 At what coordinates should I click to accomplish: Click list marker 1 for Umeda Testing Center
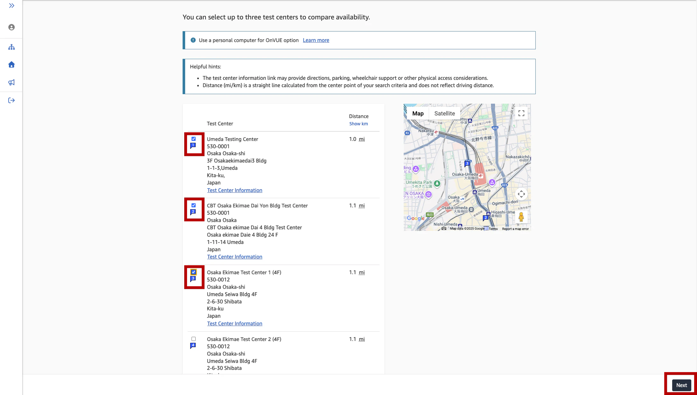point(193,146)
